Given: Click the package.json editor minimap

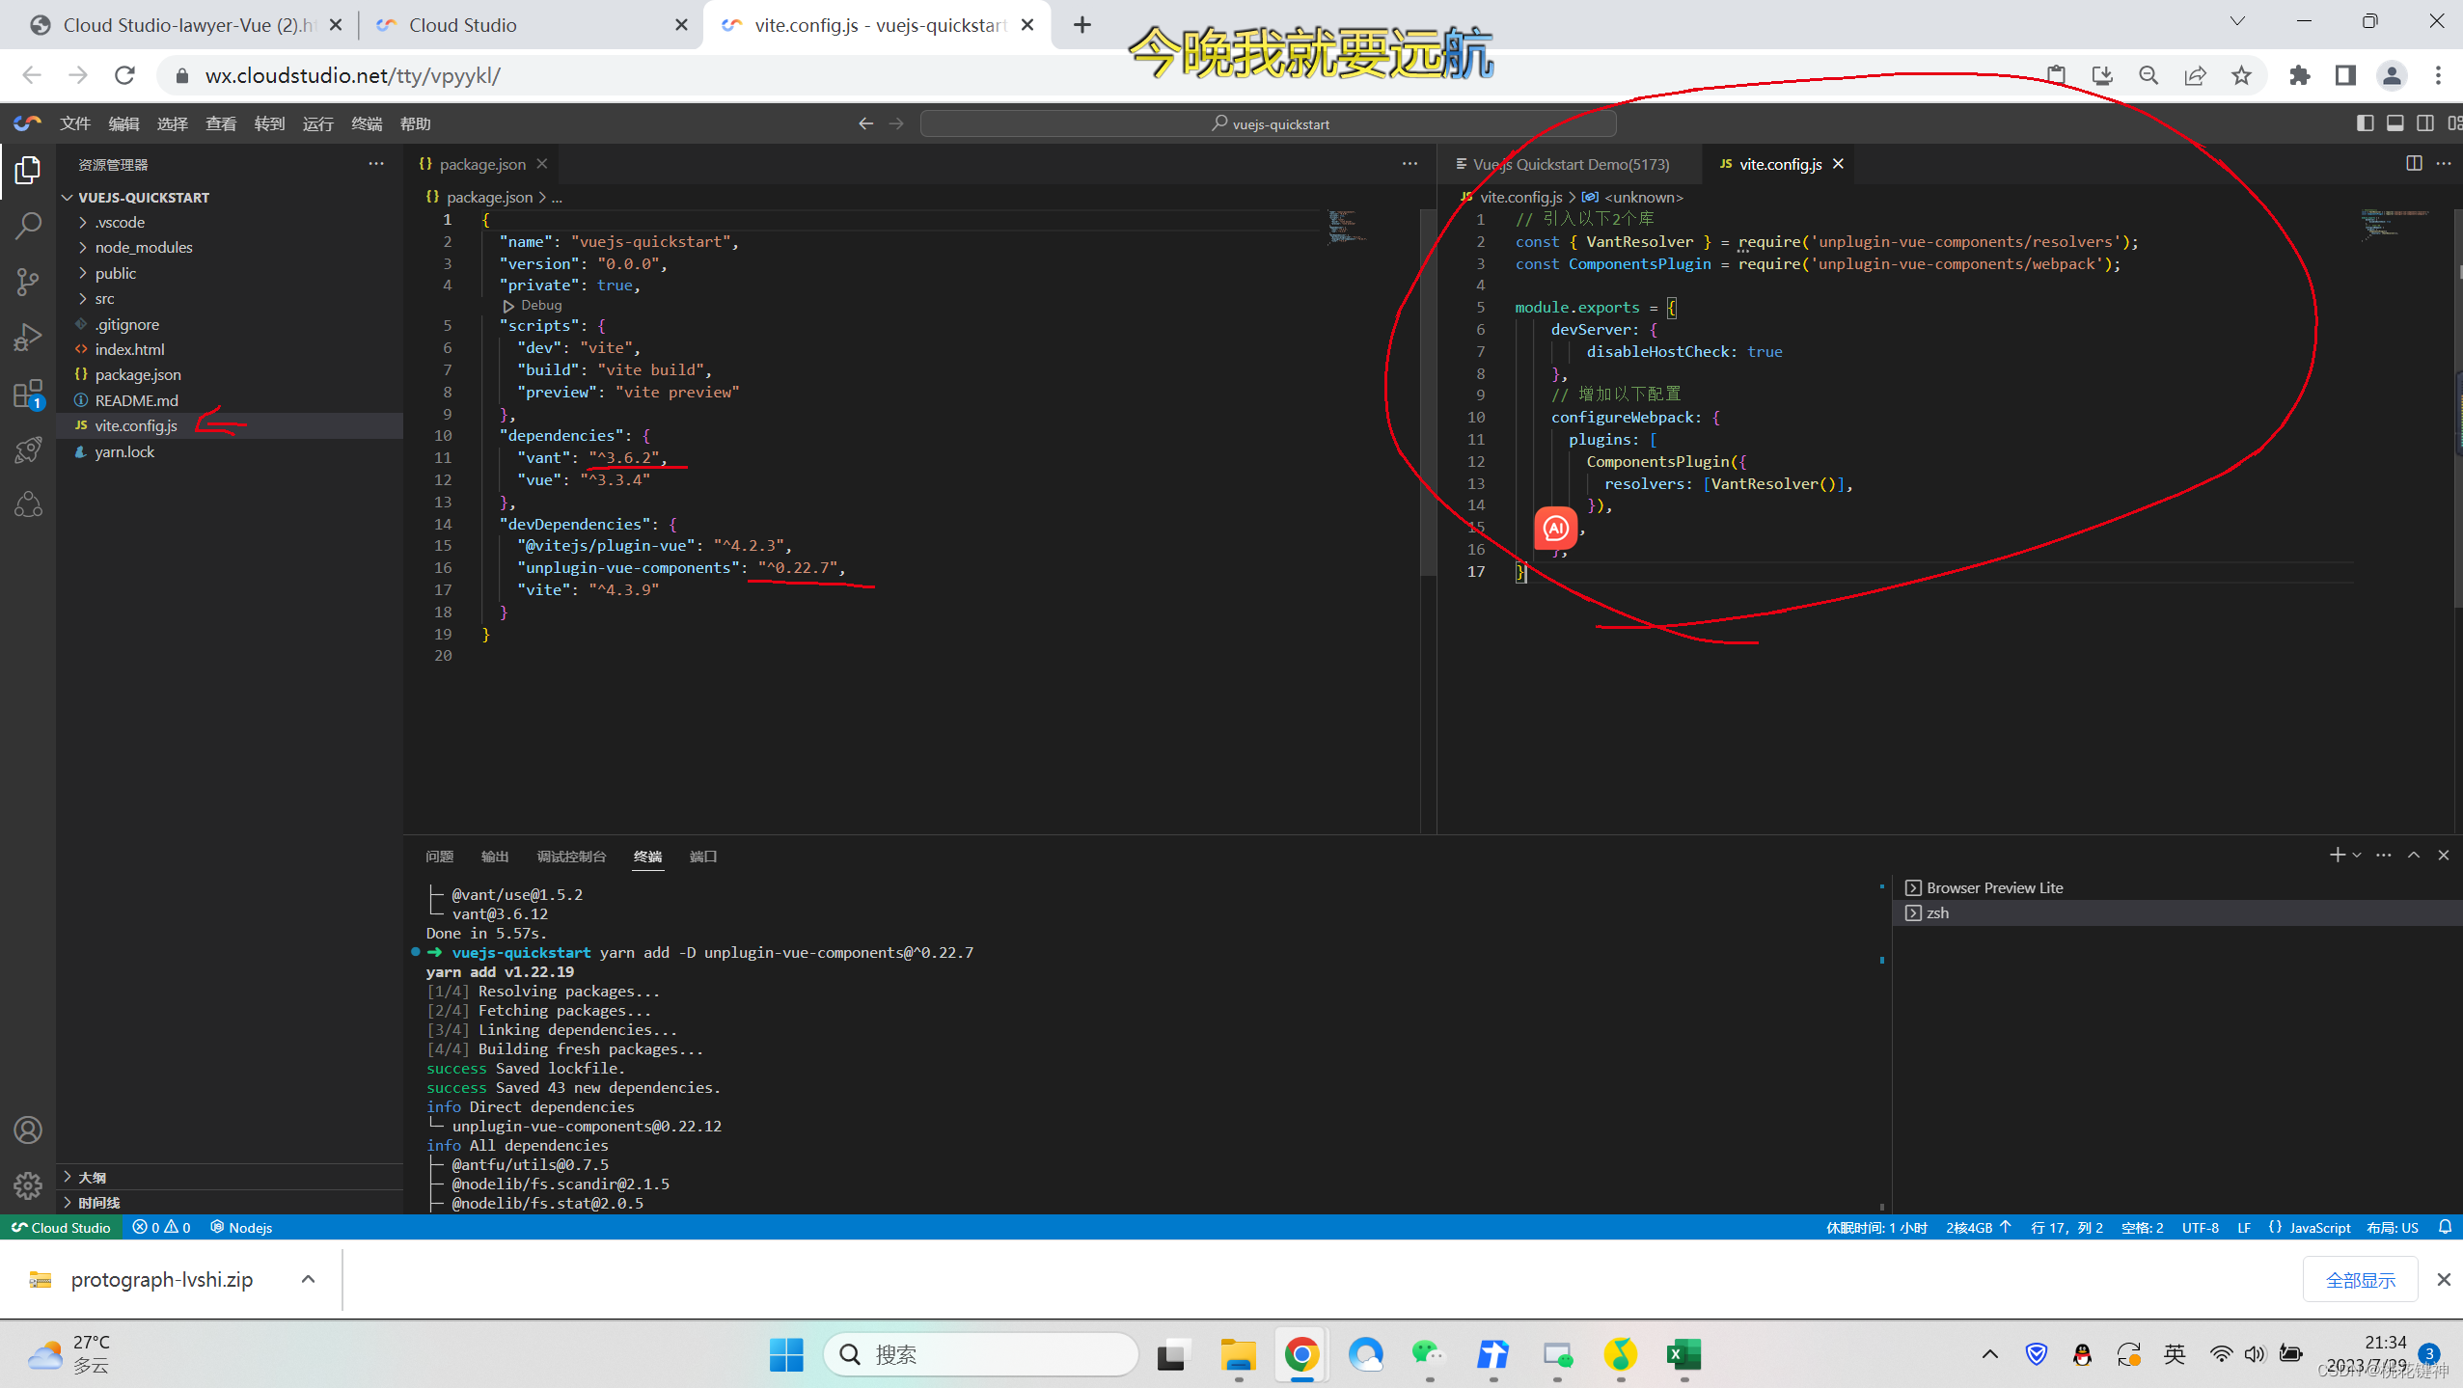Looking at the screenshot, I should coord(1342,227).
